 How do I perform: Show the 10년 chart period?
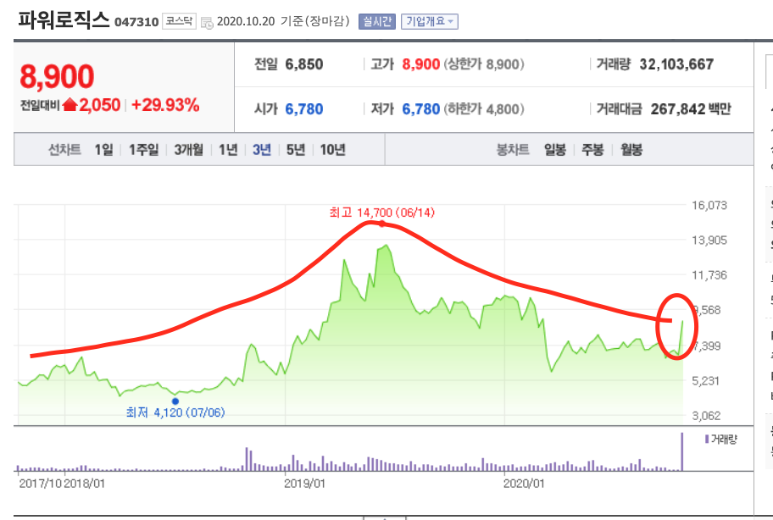click(333, 150)
